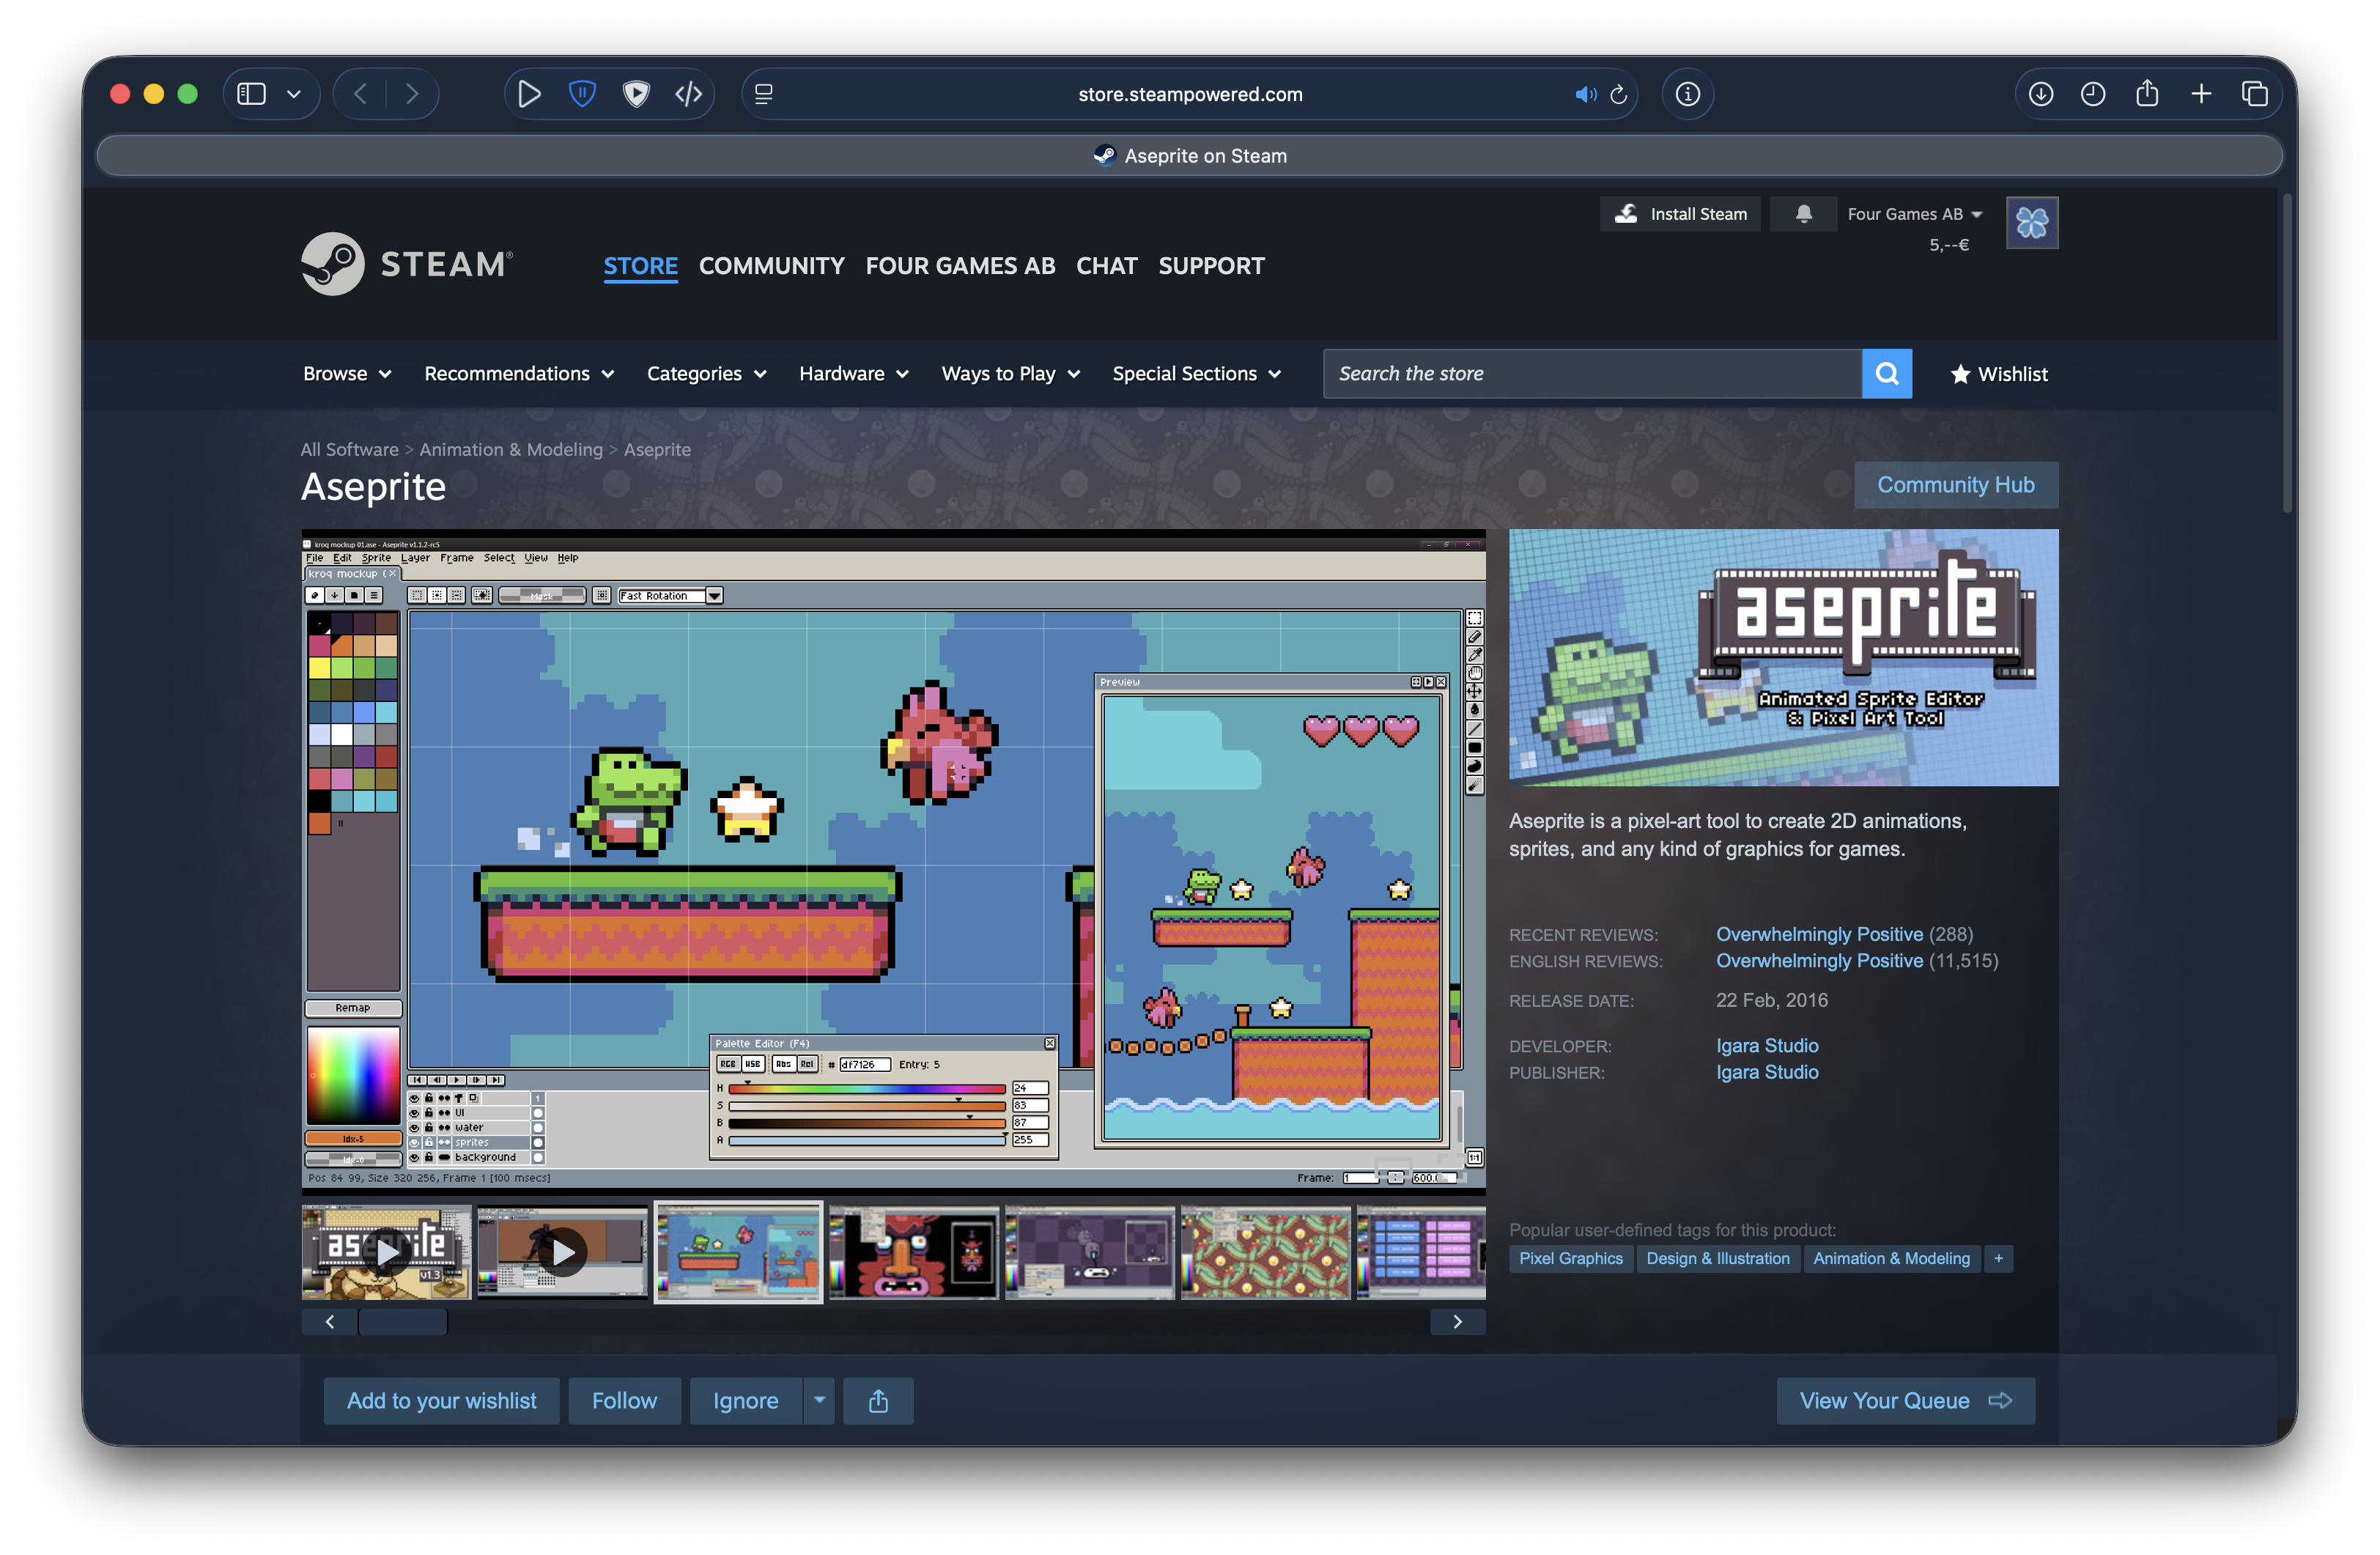Show Safari downloads
The image size is (2380, 1555).
(2041, 94)
